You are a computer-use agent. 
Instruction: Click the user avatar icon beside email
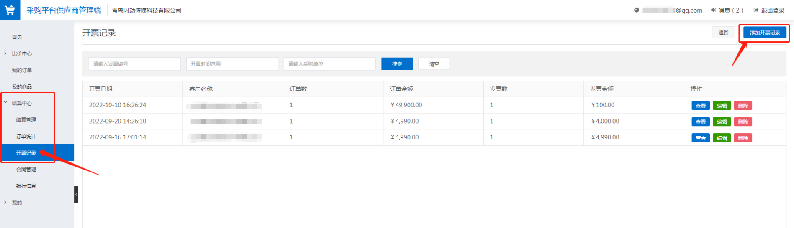637,10
